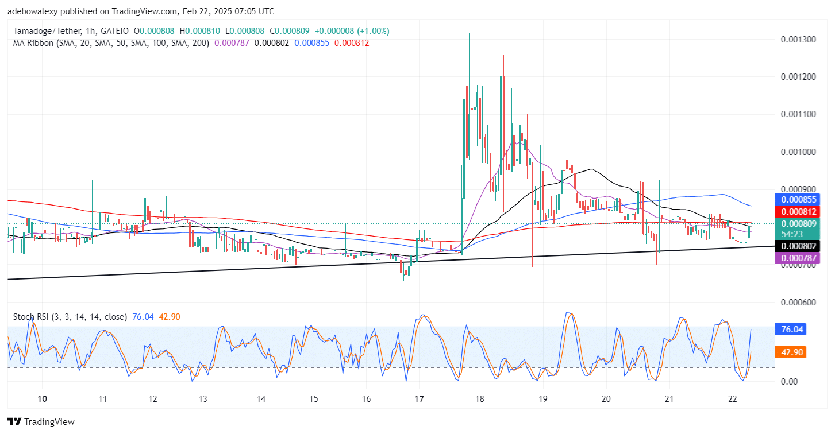Click the 0.001100 price axis value
This screenshot has height=434, width=835.
tap(798, 114)
